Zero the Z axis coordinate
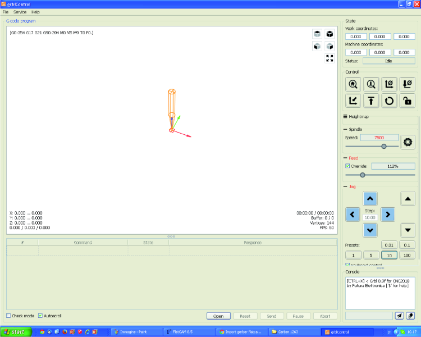The height and width of the screenshot is (337, 421). coord(408,84)
